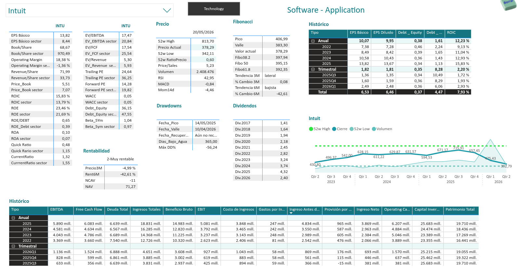Toggle the Cierre legend marker

coord(334,129)
